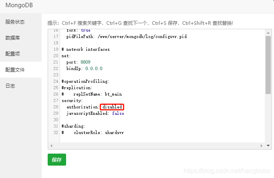Click the Ctrl+F shortcut hint text
Viewport: 274px width, 178px height.
coord(81,23)
